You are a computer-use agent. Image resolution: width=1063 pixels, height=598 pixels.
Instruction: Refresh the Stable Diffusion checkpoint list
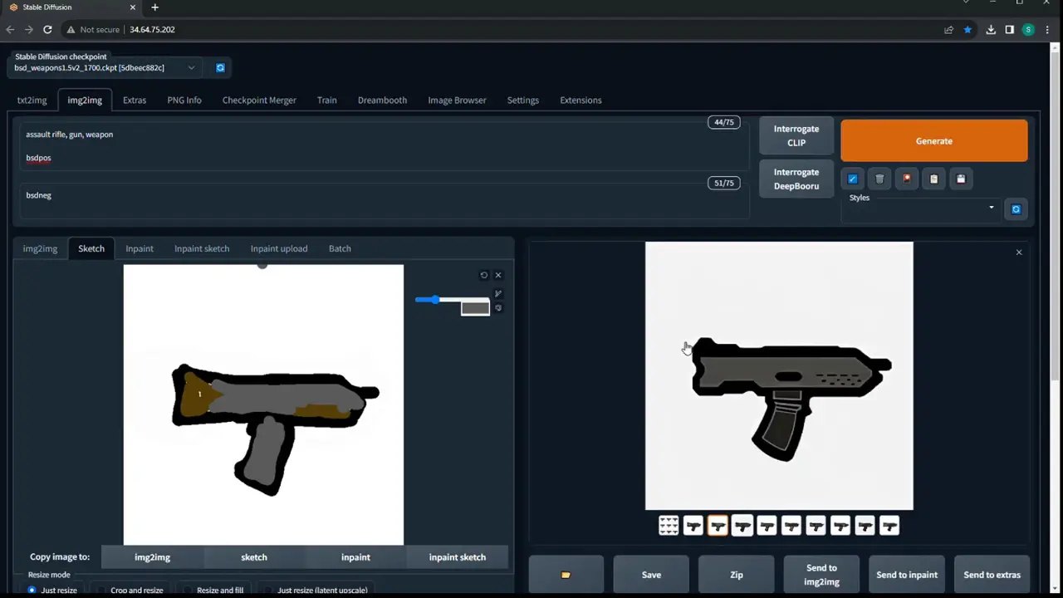(x=220, y=68)
